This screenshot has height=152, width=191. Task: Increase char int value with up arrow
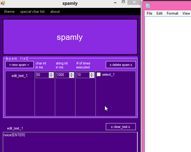click(x=51, y=74)
